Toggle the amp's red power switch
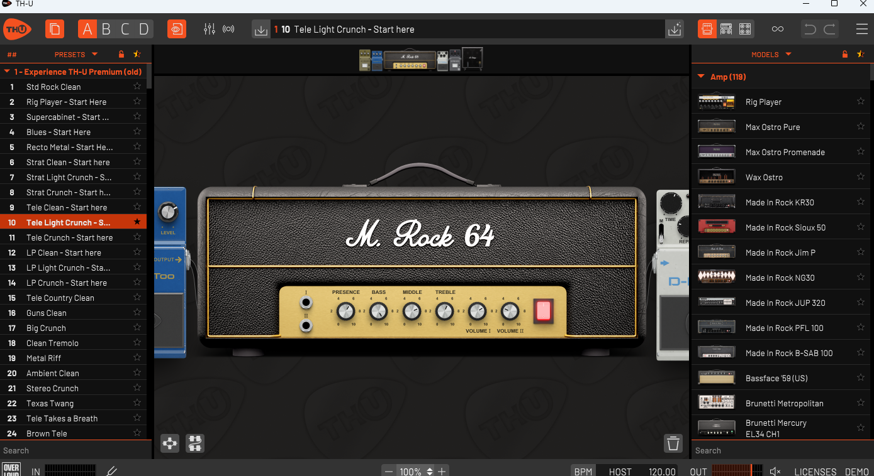Screen dimensions: 874x476 click(x=544, y=311)
